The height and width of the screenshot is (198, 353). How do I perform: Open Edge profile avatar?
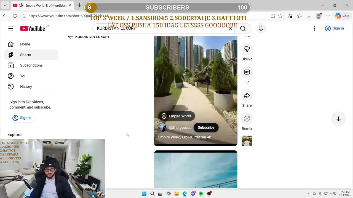click(x=319, y=16)
